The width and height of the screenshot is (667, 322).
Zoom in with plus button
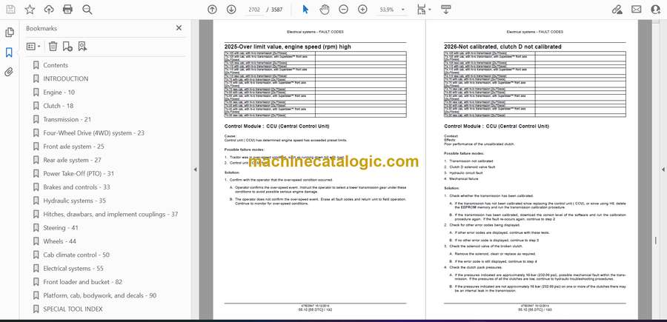point(362,10)
